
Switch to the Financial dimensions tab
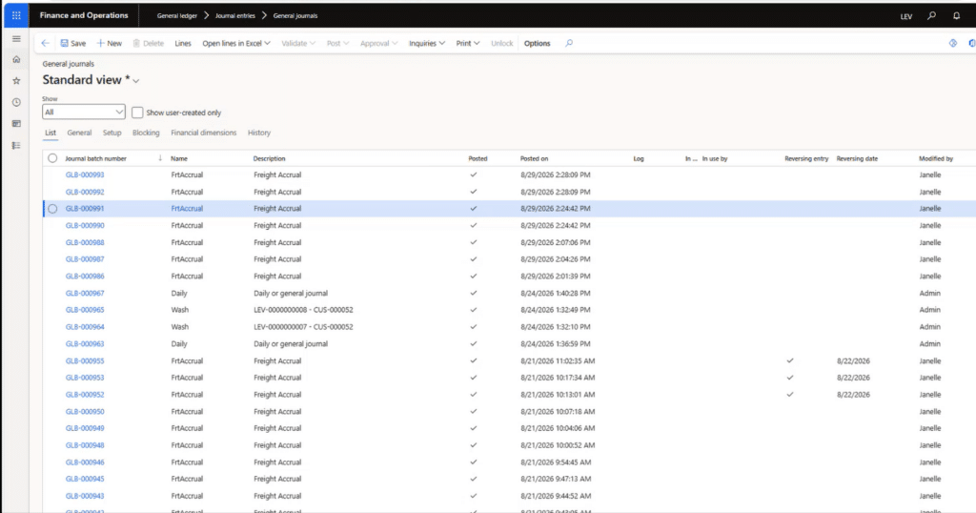point(204,133)
